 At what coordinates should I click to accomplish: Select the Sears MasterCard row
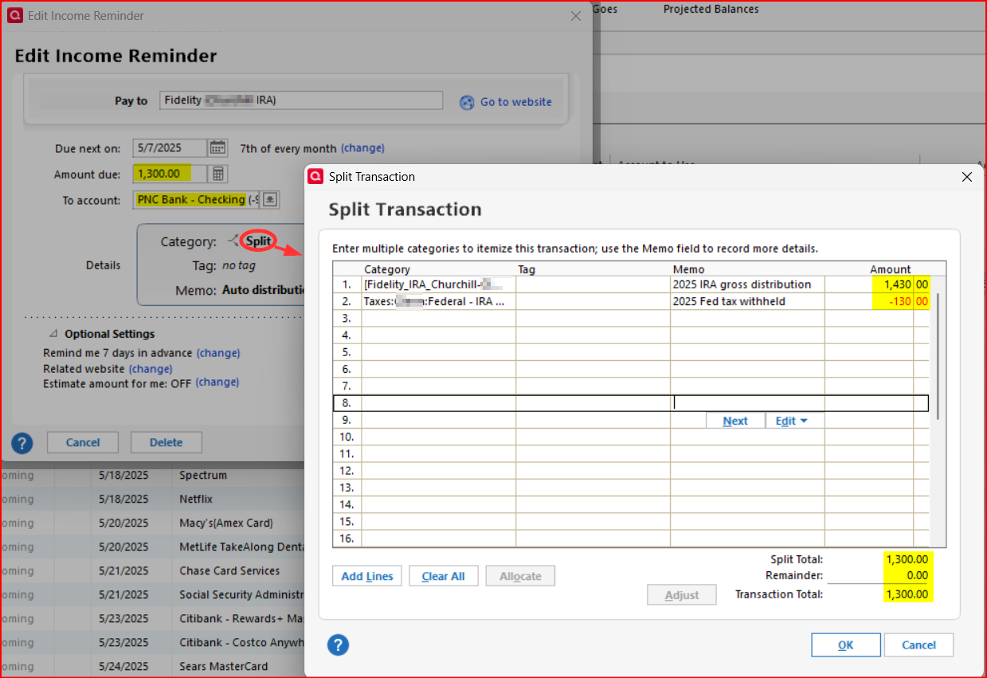(x=152, y=667)
